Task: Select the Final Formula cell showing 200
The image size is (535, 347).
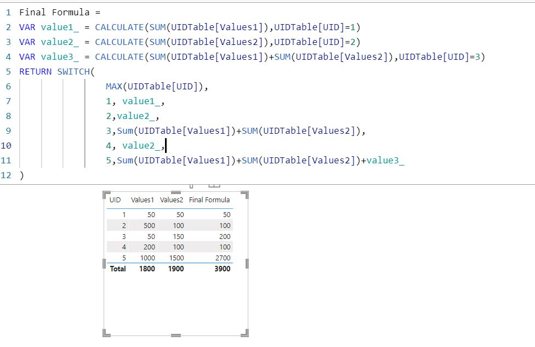Action: point(225,236)
